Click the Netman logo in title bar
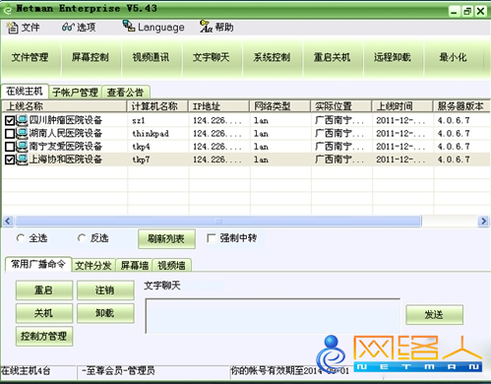Screen dimensions: 491x384 coord(7,9)
